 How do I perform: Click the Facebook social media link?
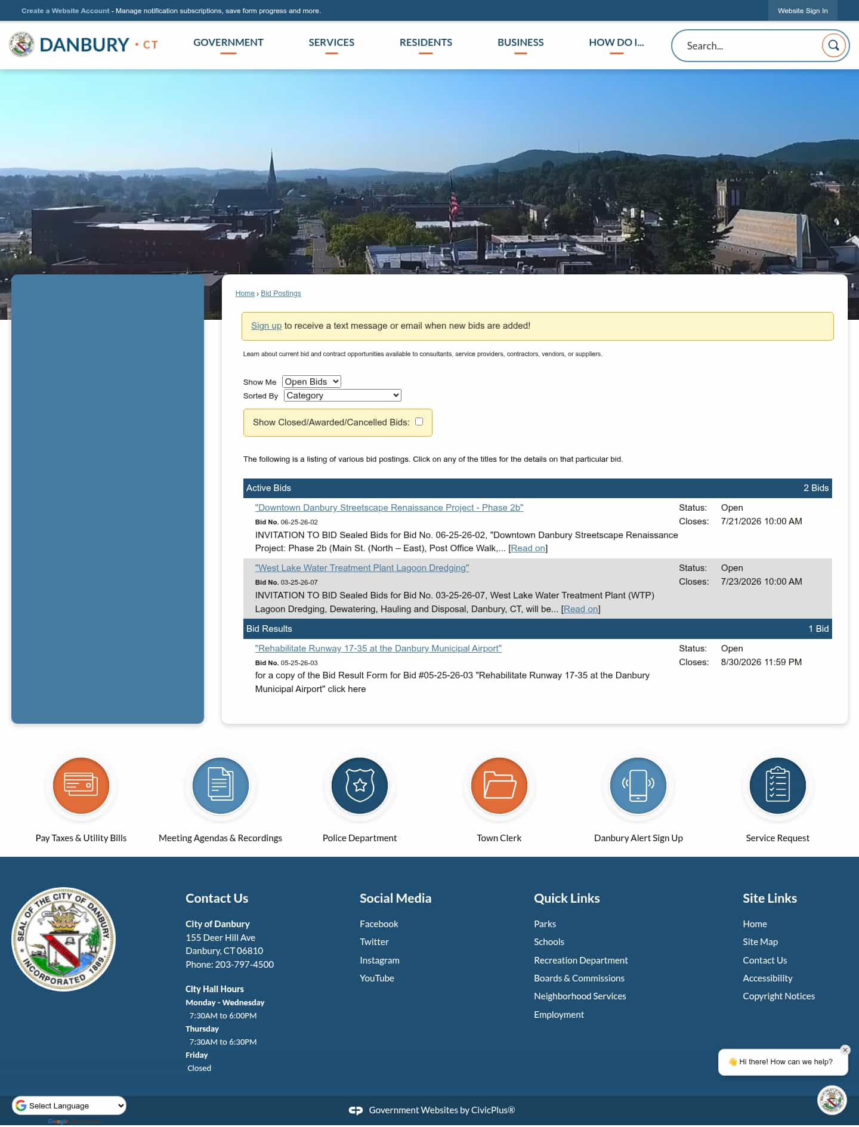379,924
